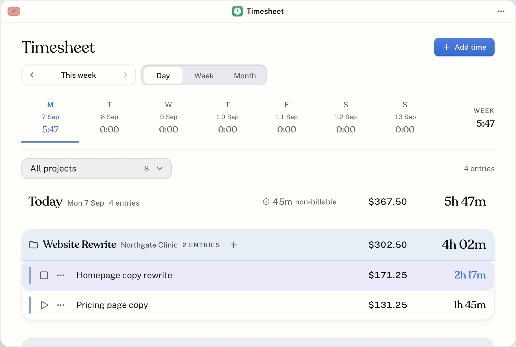Image resolution: width=516 pixels, height=347 pixels.
Task: Click the non-billable circle icon
Action: click(x=266, y=202)
